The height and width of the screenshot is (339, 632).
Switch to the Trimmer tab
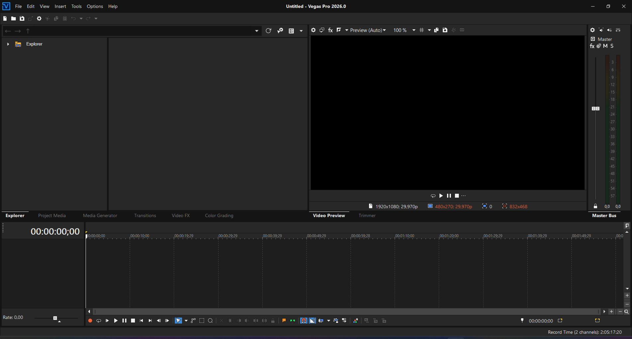click(367, 215)
